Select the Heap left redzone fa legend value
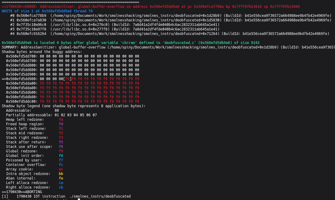The height and width of the screenshot is (200, 335). (61, 119)
